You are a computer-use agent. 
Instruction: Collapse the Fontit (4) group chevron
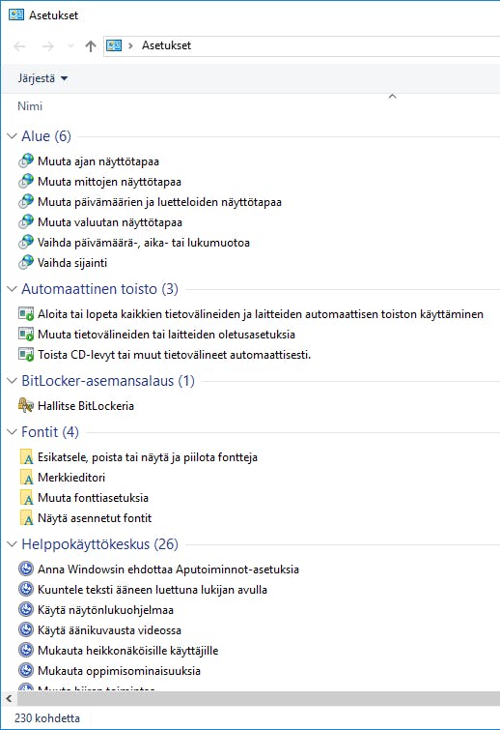13,432
